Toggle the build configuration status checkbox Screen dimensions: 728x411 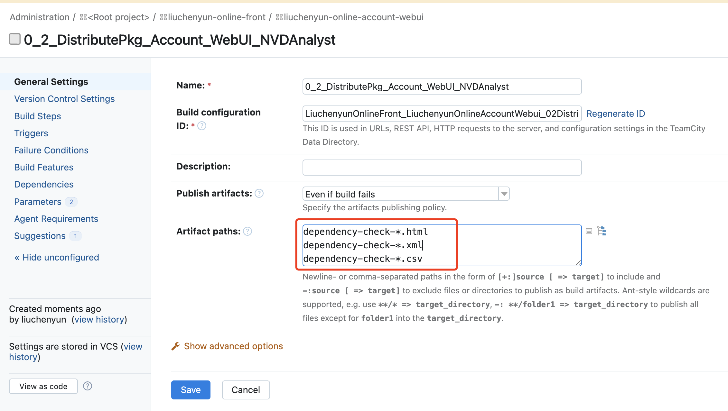point(15,39)
